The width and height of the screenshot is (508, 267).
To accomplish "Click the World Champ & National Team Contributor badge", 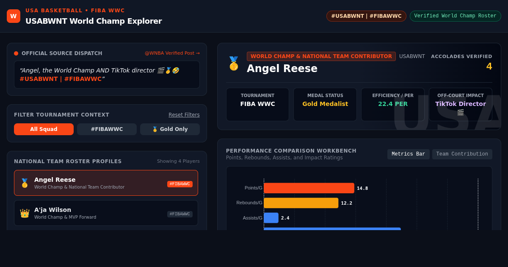I will 321,56.
